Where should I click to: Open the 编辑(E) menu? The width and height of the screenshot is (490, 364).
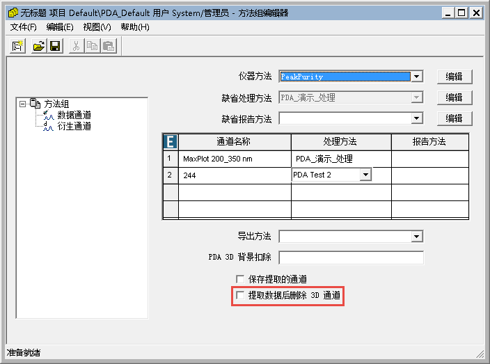60,27
